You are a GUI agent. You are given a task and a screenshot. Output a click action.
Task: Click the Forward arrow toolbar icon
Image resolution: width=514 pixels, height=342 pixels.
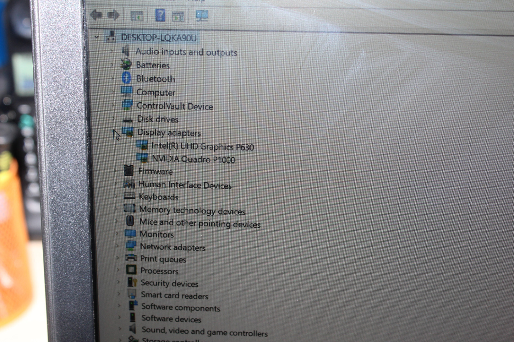113,15
